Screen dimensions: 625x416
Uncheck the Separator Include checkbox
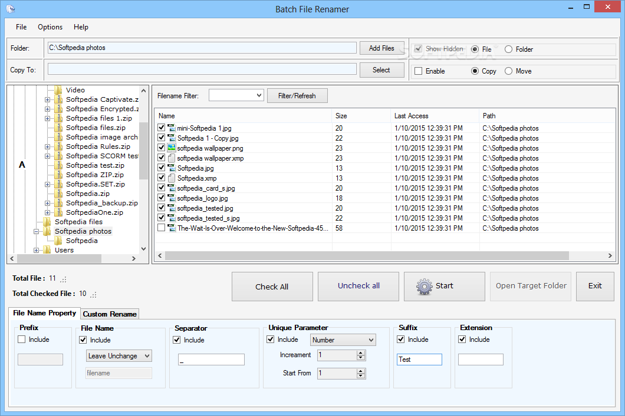176,340
